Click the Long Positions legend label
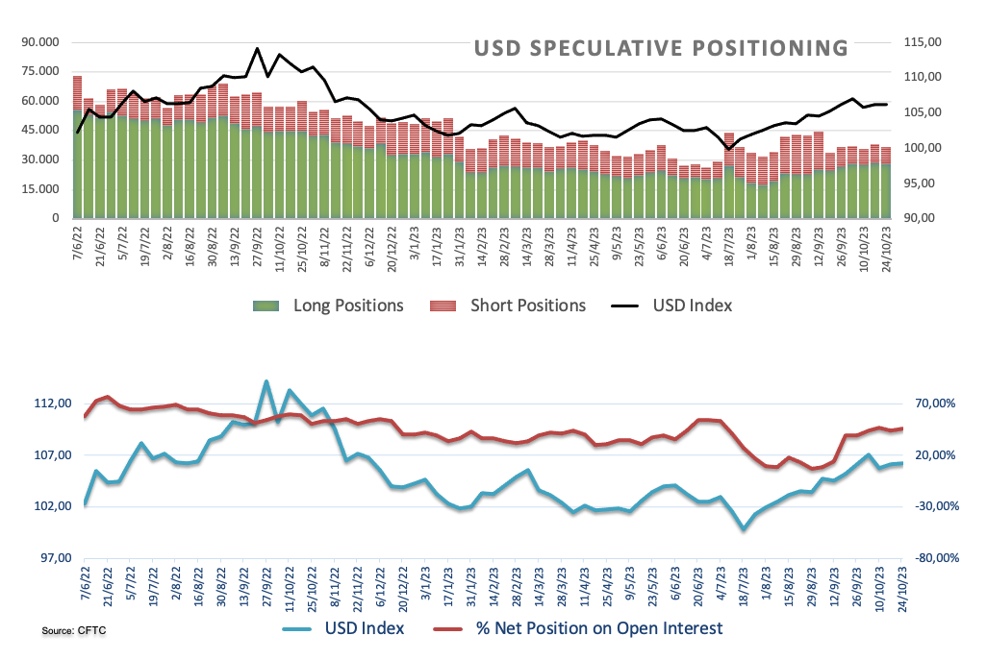The image size is (987, 660). [x=348, y=306]
